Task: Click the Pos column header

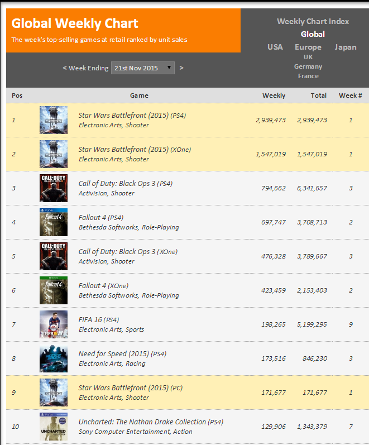Action: tap(17, 95)
